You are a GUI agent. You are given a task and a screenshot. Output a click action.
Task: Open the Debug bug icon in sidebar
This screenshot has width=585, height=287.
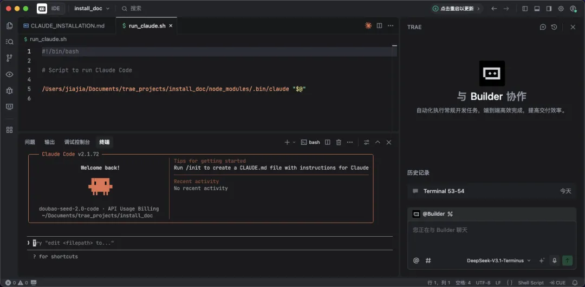click(x=10, y=90)
